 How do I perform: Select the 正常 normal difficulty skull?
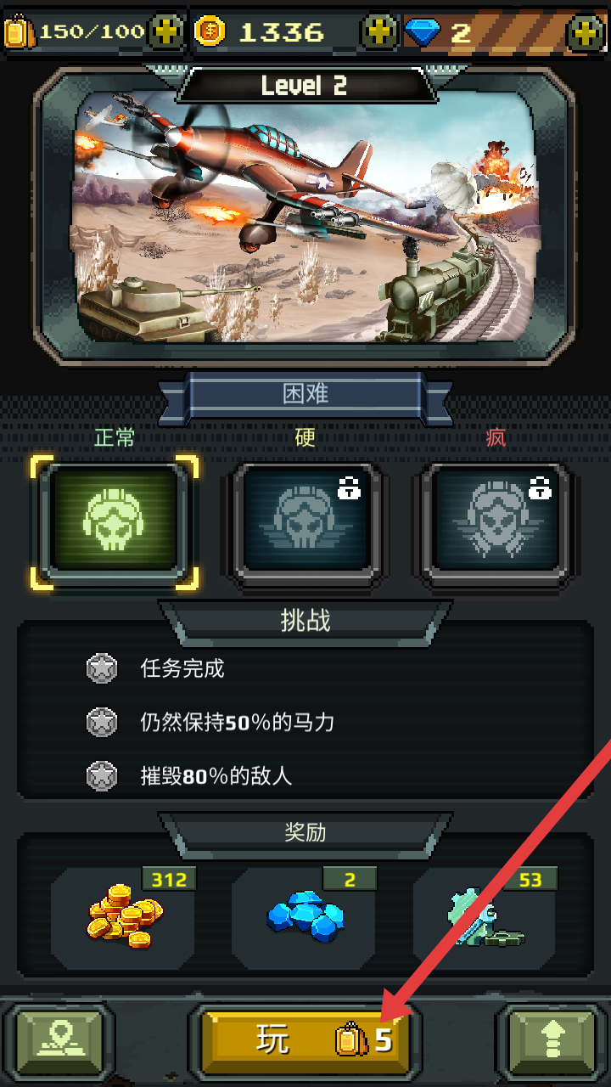click(x=115, y=521)
